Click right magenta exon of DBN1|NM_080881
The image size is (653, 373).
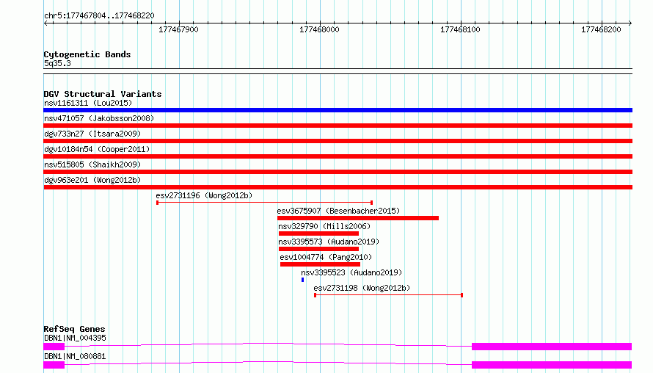pos(552,365)
